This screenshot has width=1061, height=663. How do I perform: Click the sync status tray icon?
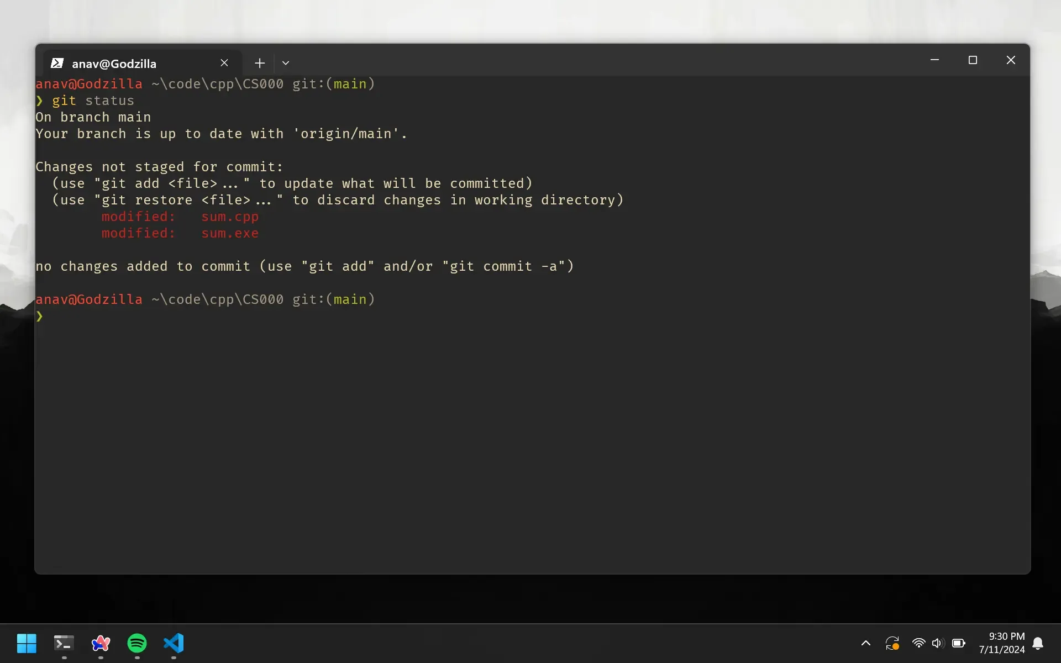pyautogui.click(x=892, y=643)
